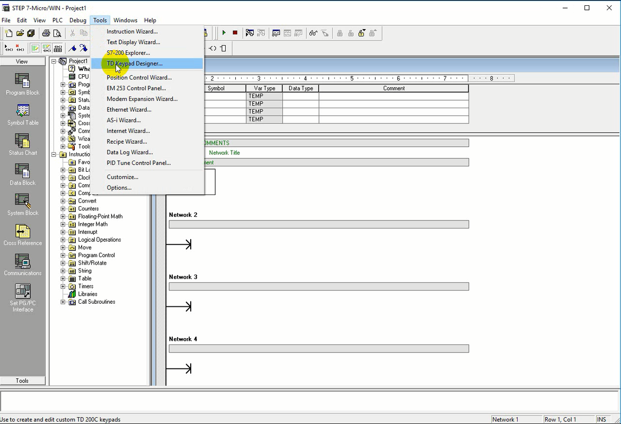Open Symbol Table from the View bar
Viewport: 621px width, 424px height.
click(23, 115)
